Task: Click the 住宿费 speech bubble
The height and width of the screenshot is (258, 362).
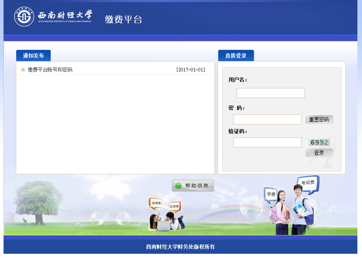Action: point(174,206)
